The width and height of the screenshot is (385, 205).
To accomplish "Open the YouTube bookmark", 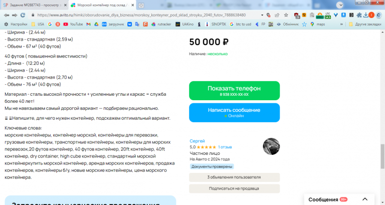I will click(73, 24).
